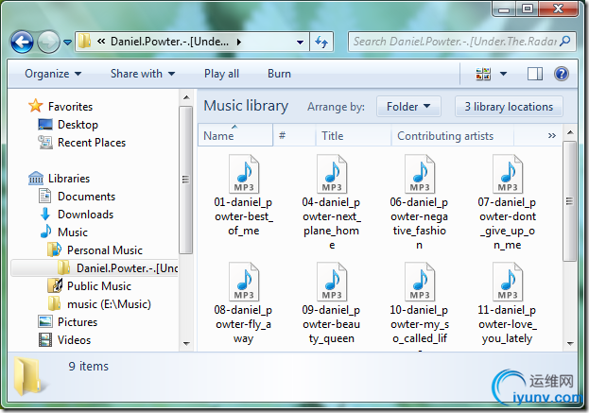Toggle the preview pane button
The image size is (589, 413).
(535, 74)
